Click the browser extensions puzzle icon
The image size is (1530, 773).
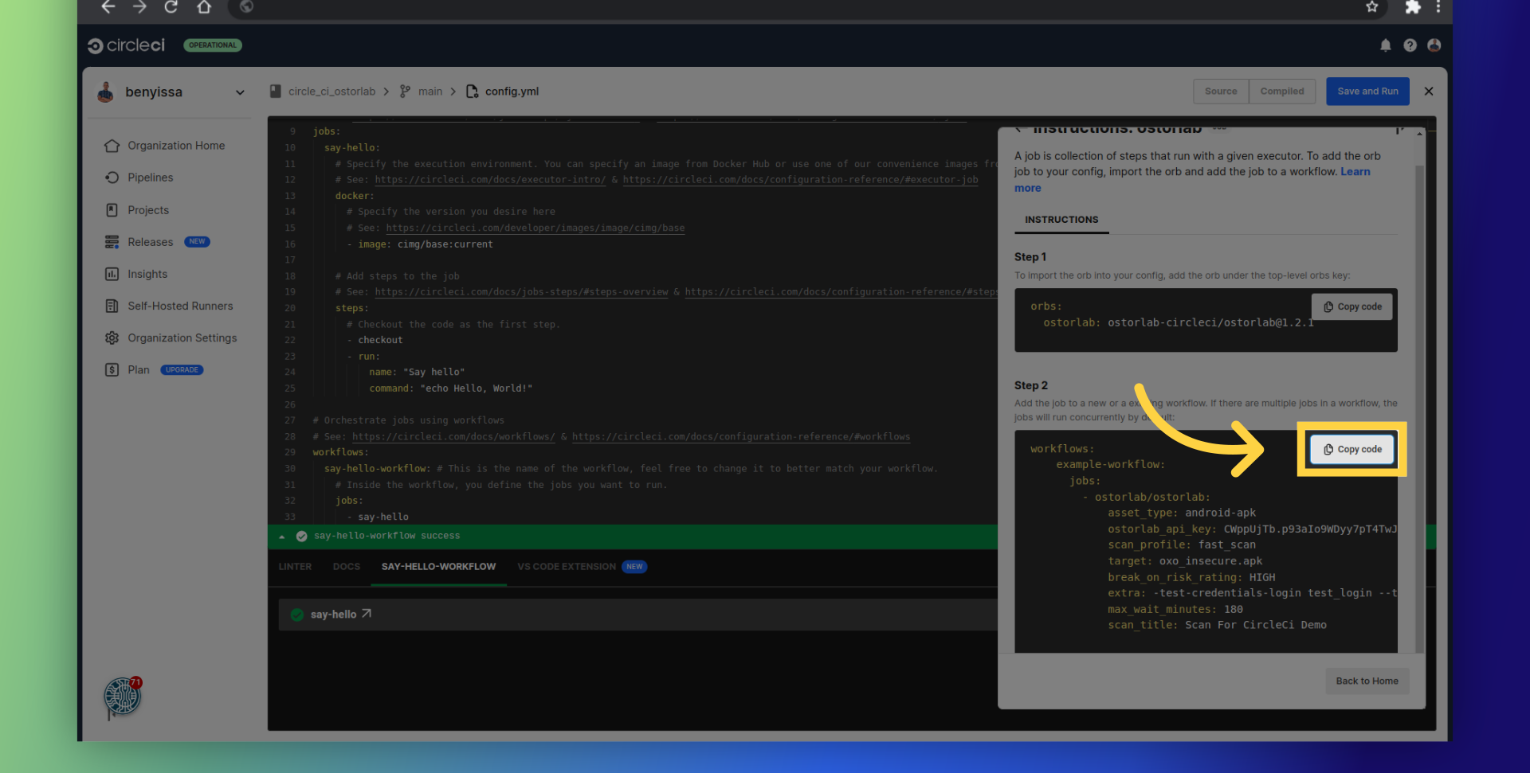(1412, 7)
